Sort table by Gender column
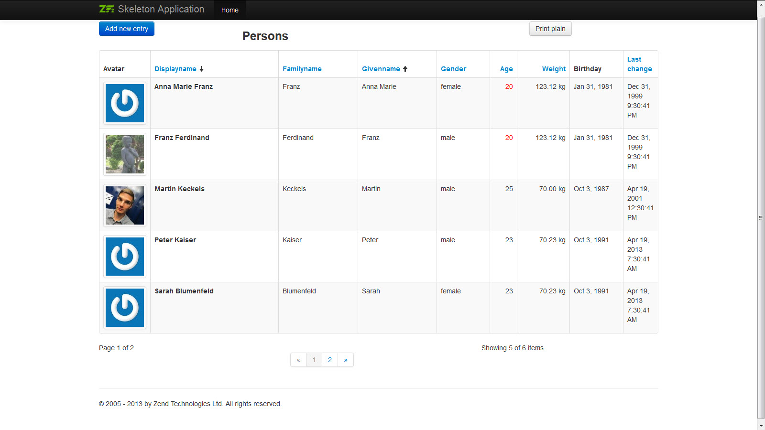 [453, 69]
